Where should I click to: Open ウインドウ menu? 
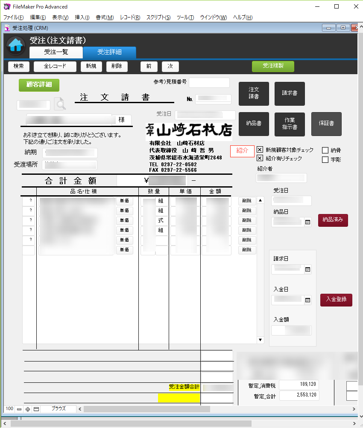tap(214, 17)
